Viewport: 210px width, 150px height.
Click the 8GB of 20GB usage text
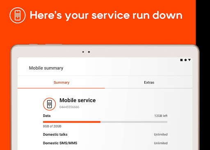(52, 126)
